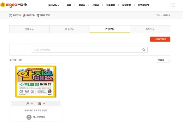Open the hamburger menu icon
This screenshot has height=124, width=183.
coord(173,5)
